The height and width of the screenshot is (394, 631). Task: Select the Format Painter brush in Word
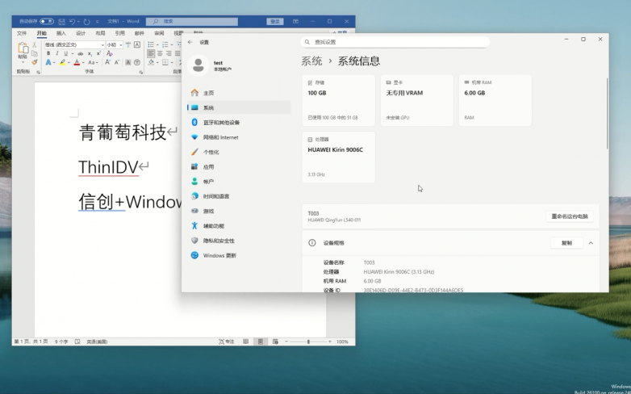click(34, 62)
